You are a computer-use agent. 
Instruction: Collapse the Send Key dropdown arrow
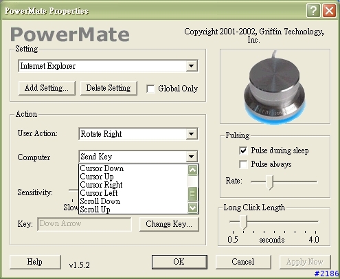192,157
